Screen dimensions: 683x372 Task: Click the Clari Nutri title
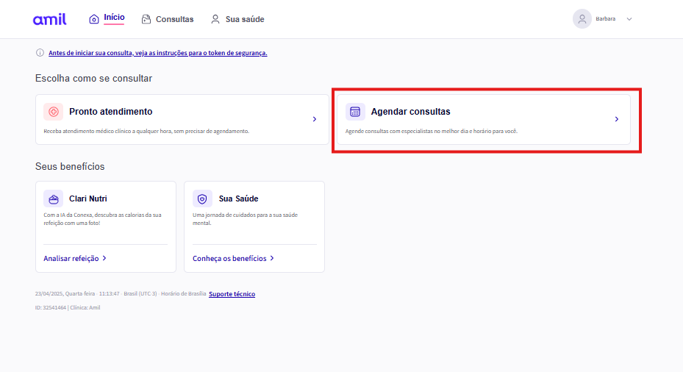click(88, 198)
